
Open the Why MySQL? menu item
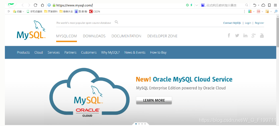[110, 52]
